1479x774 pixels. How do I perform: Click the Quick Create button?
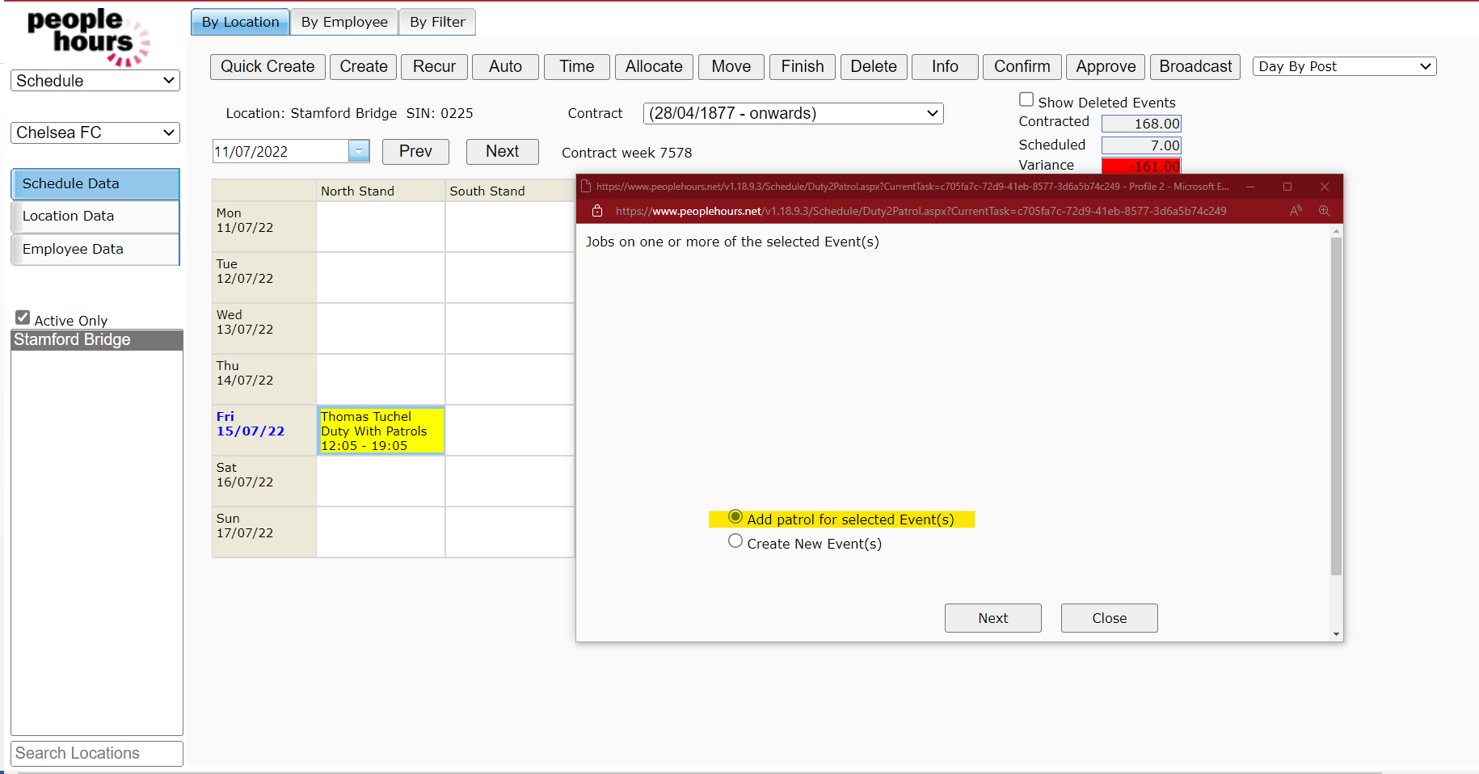(268, 66)
